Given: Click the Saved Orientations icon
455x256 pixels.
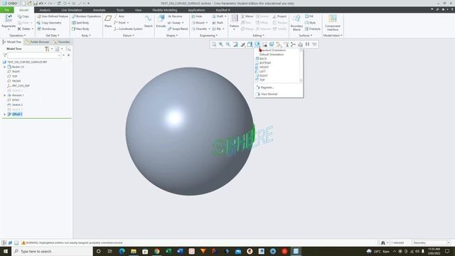Looking at the screenshot, I should [x=257, y=44].
